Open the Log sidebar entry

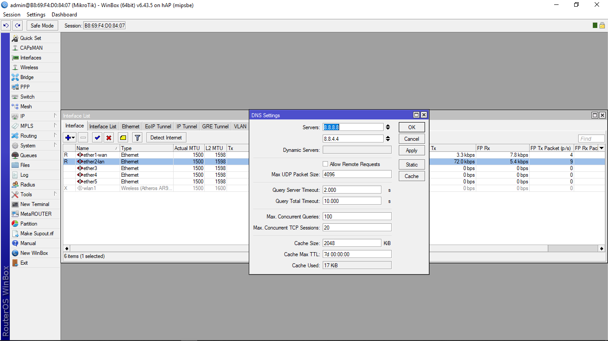[x=35, y=175]
